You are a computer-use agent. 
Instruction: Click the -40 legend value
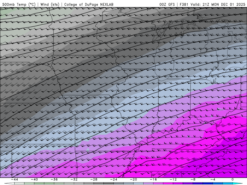tap(34, 179)
